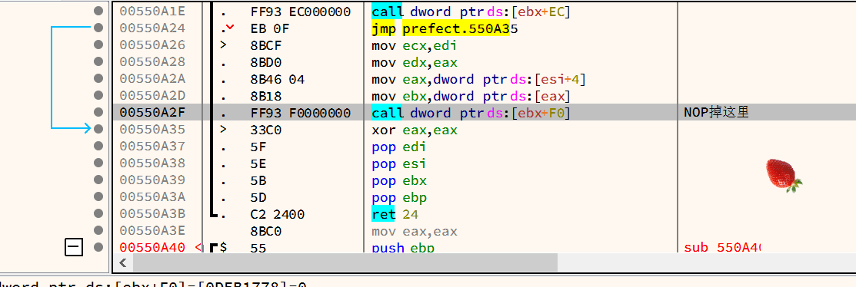Select instruction mov edx,eax
The height and width of the screenshot is (287, 856).
tap(414, 62)
